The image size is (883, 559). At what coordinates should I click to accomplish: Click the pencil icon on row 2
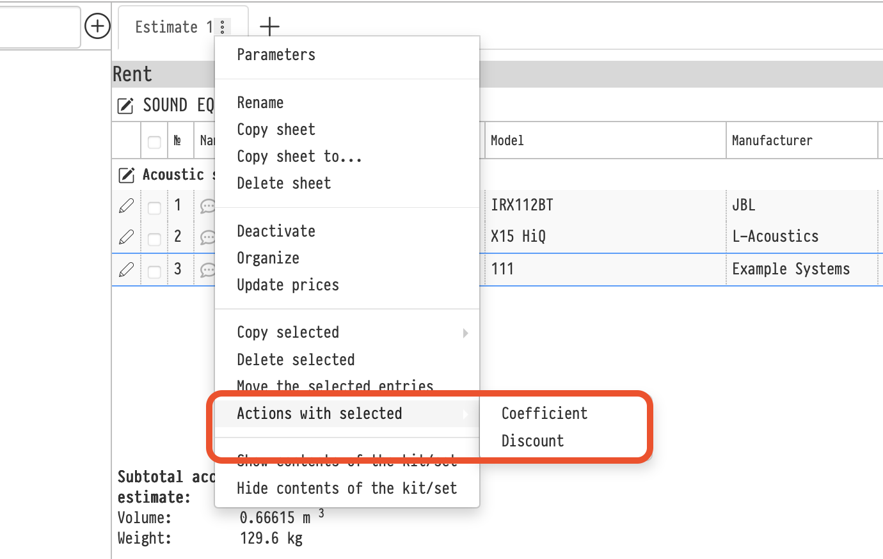point(127,237)
